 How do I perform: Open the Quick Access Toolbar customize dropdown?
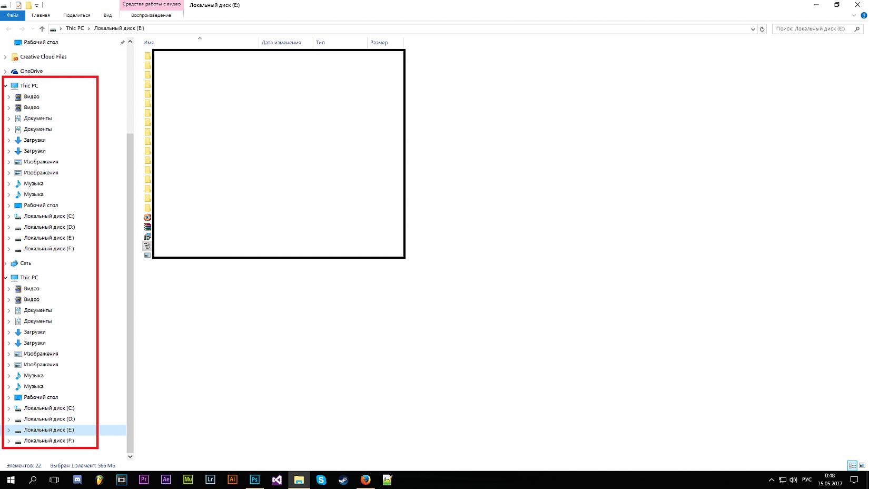tap(37, 6)
